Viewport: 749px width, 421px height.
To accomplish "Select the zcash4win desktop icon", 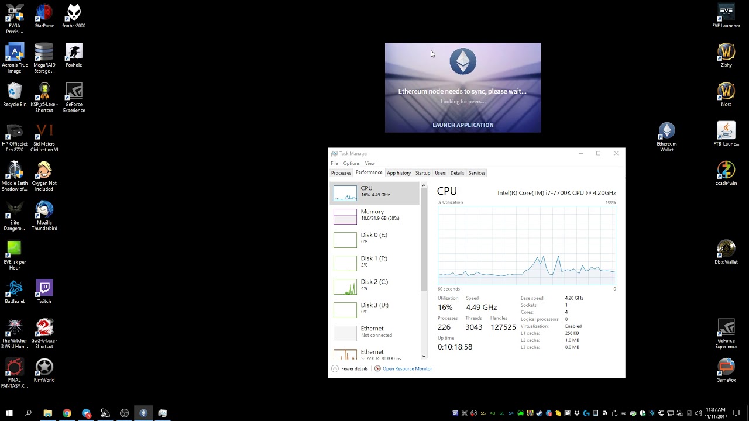I will coord(726,174).
